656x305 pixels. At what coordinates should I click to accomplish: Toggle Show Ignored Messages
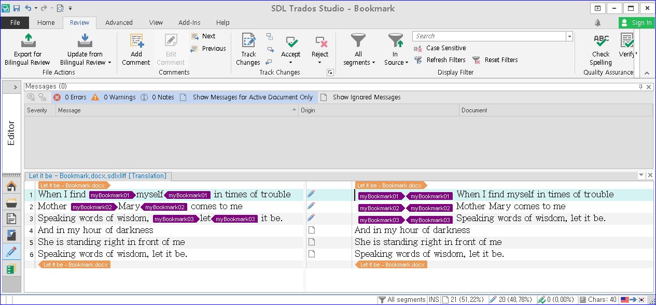point(360,97)
